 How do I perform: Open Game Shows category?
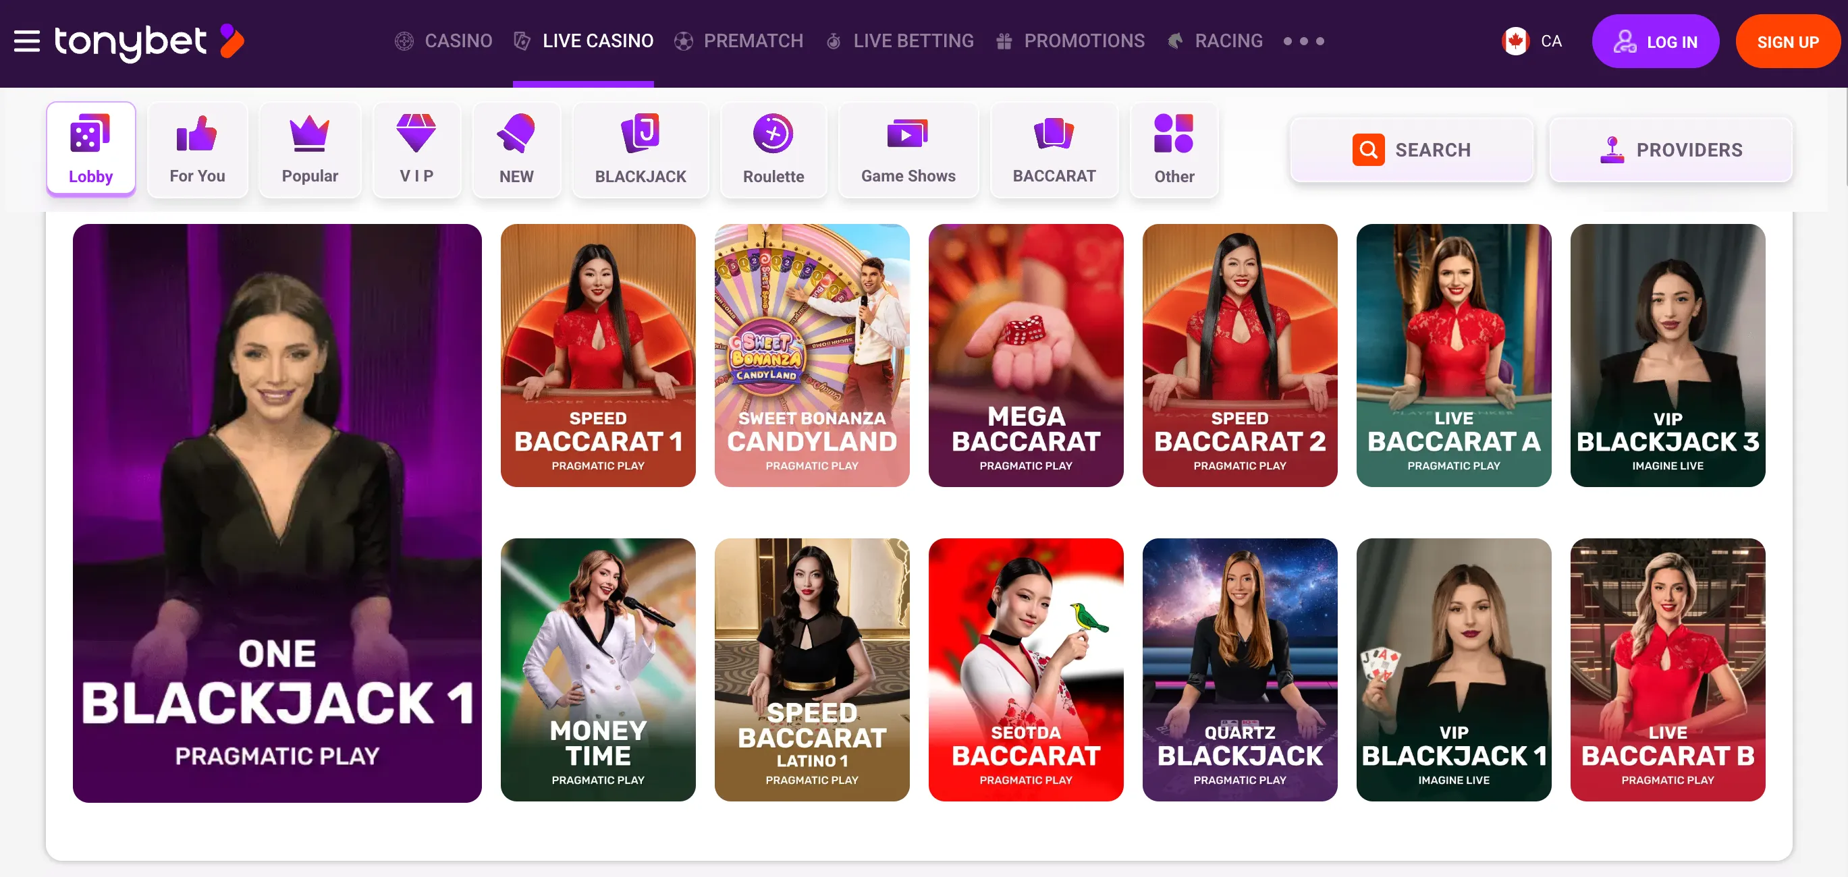(908, 149)
